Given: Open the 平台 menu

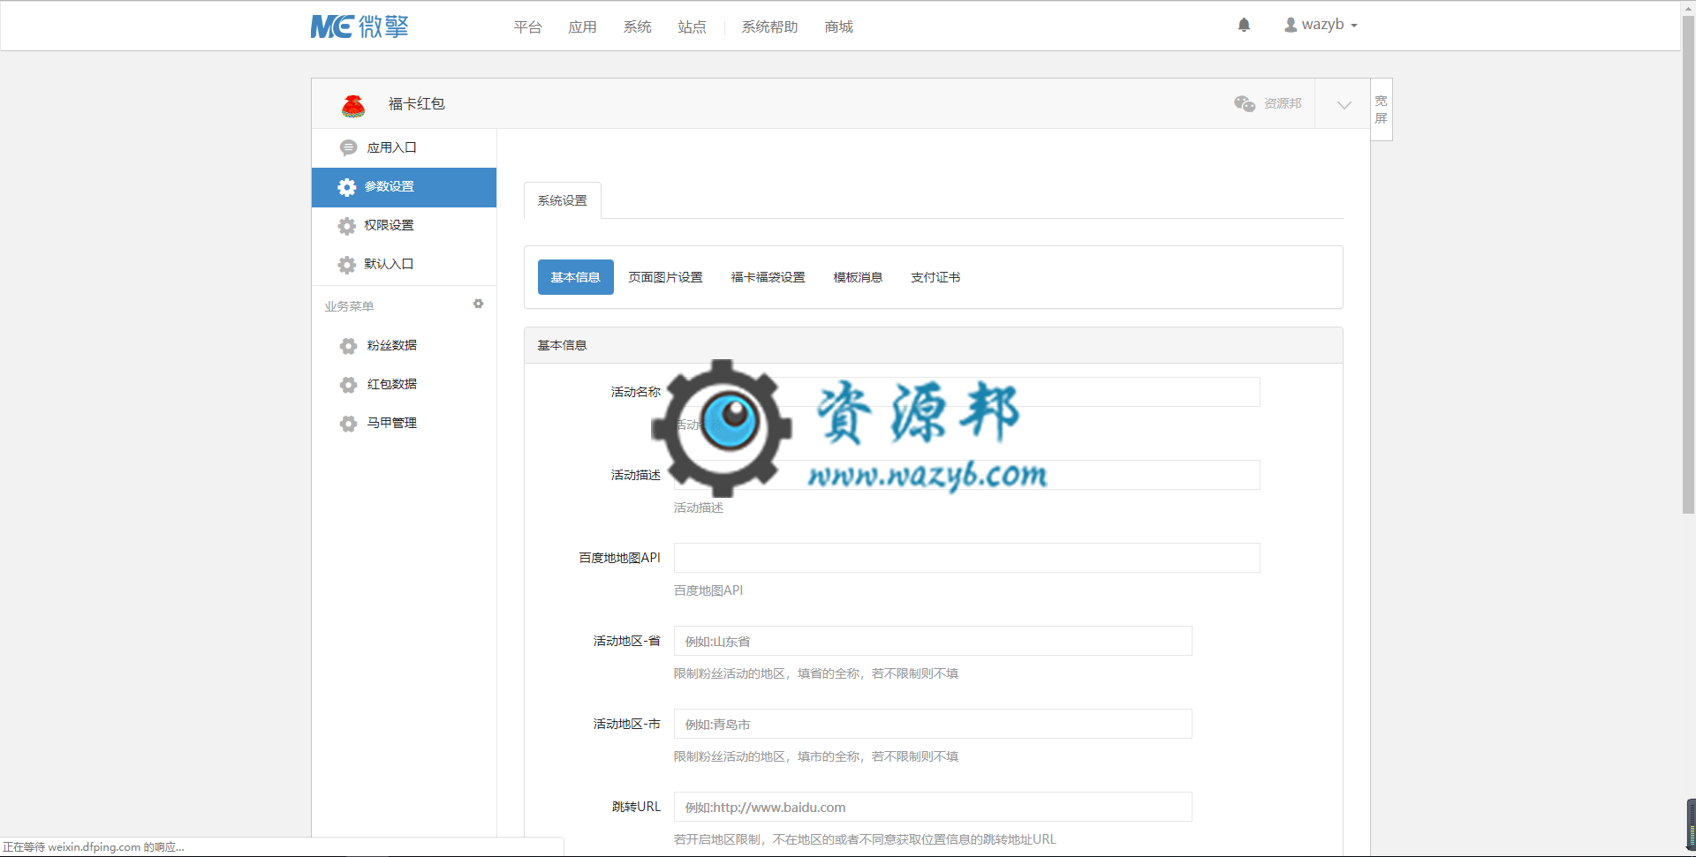Looking at the screenshot, I should 527,27.
